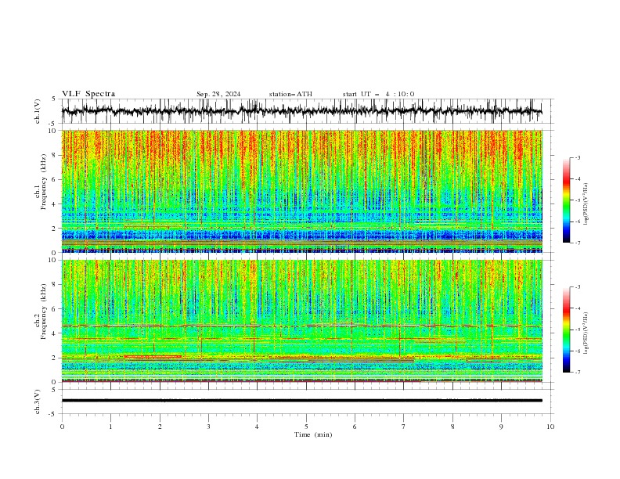Click the time axis tick label "9"
This screenshot has height=479, width=620.
pos(501,427)
